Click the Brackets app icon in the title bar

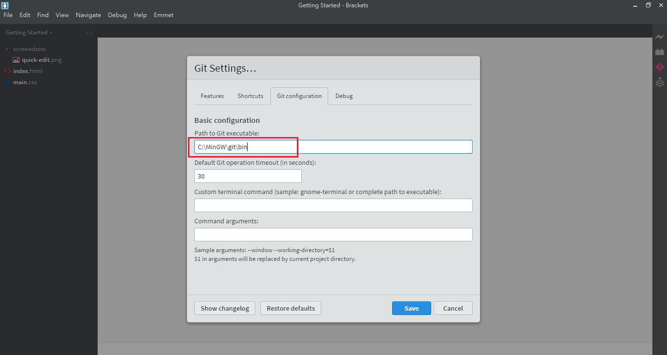click(5, 5)
